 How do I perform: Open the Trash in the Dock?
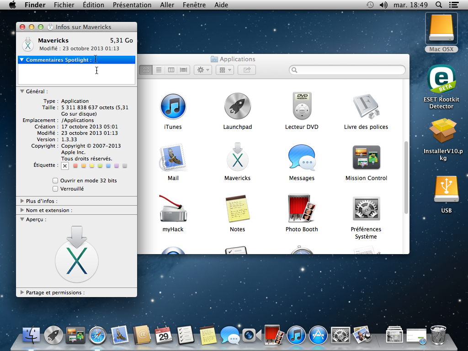pyautogui.click(x=438, y=335)
